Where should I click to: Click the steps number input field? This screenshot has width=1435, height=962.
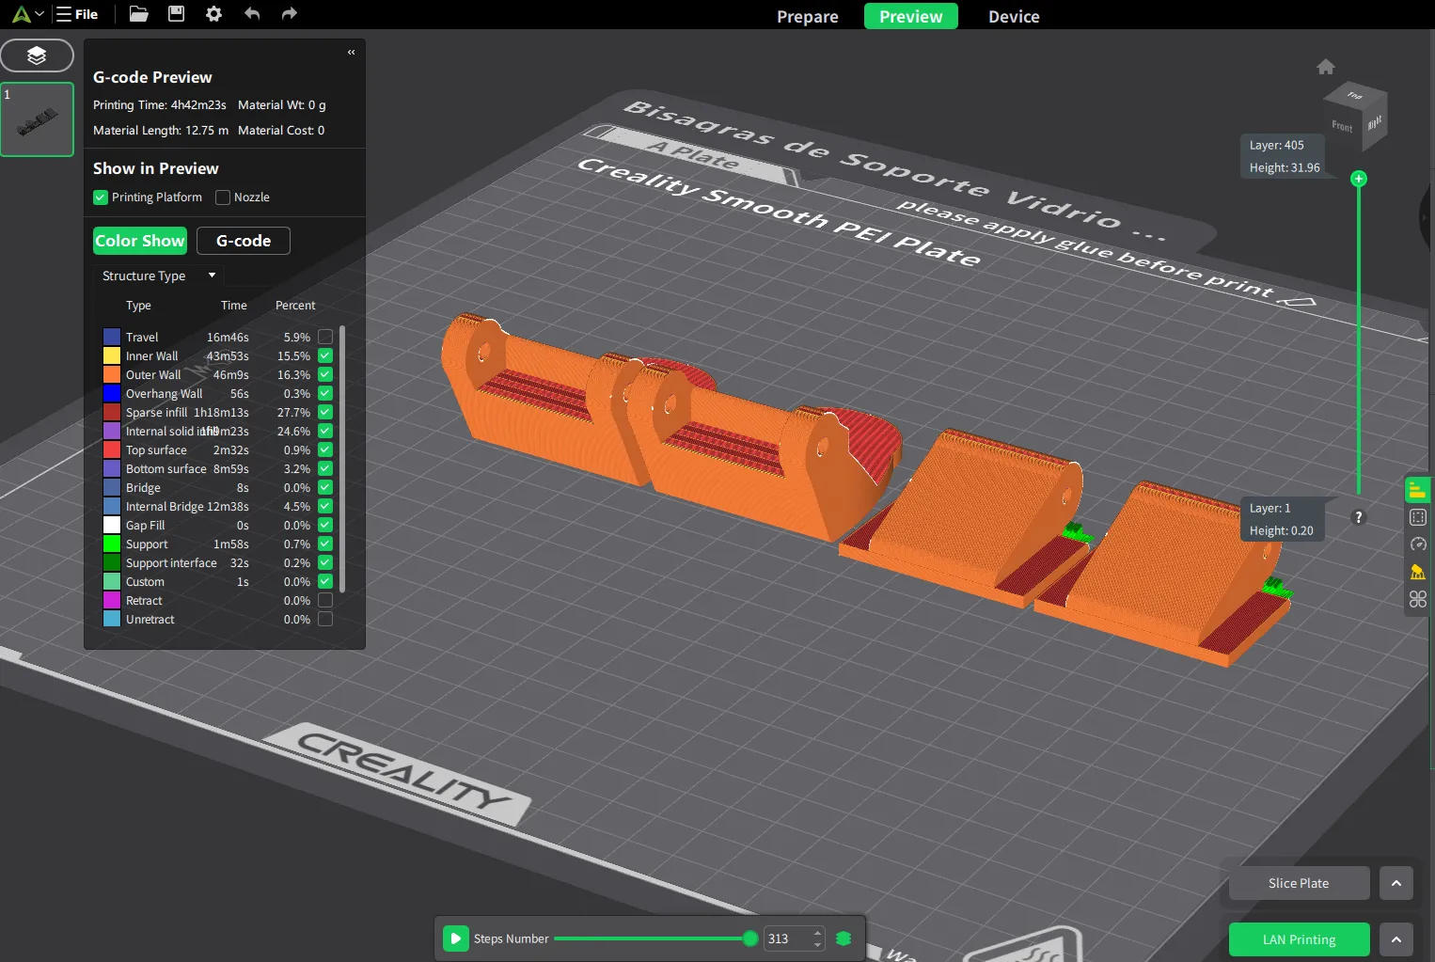788,938
